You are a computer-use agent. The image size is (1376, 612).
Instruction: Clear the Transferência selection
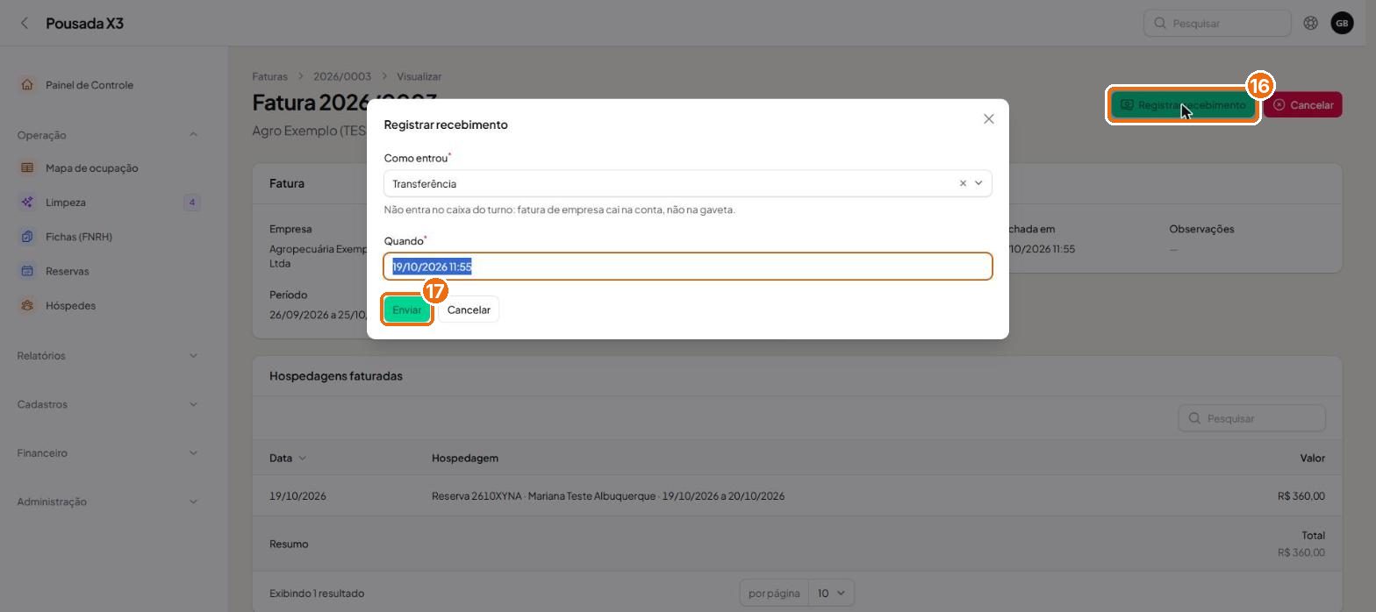click(963, 183)
